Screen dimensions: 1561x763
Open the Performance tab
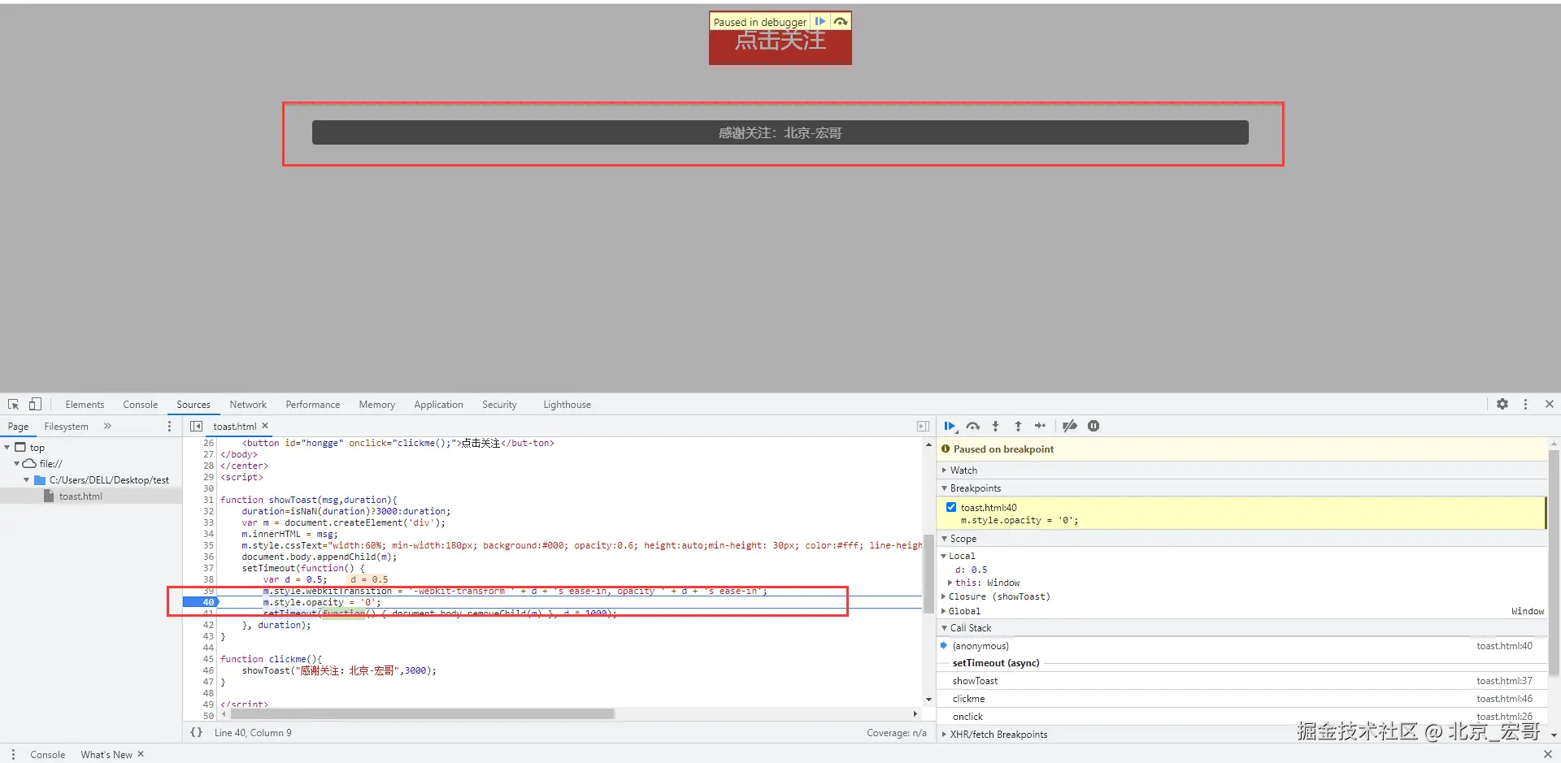pyautogui.click(x=313, y=404)
